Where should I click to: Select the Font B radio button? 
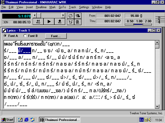tap(25, 36)
